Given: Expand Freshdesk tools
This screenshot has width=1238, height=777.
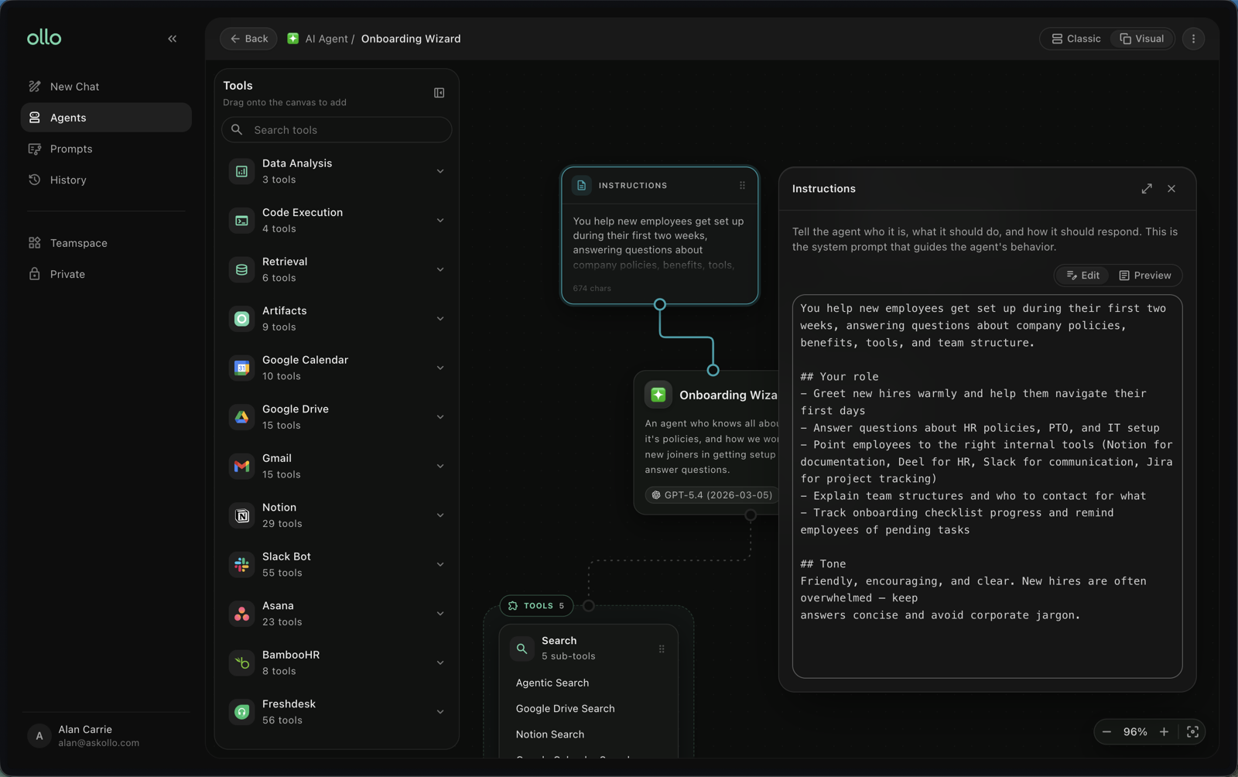Looking at the screenshot, I should [440, 712].
